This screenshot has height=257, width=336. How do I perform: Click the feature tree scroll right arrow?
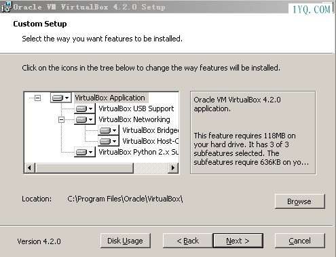[x=173, y=168]
